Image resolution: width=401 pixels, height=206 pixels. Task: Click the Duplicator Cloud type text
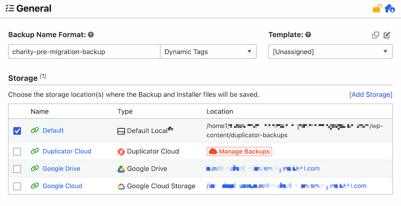tap(153, 151)
